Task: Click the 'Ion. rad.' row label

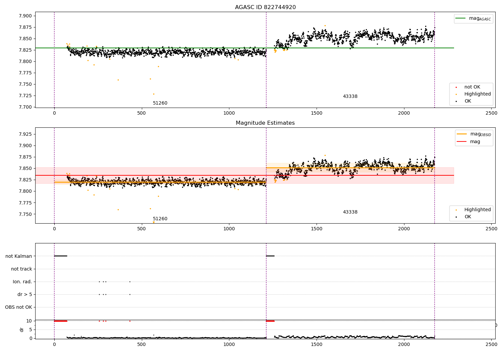Action: (x=22, y=282)
